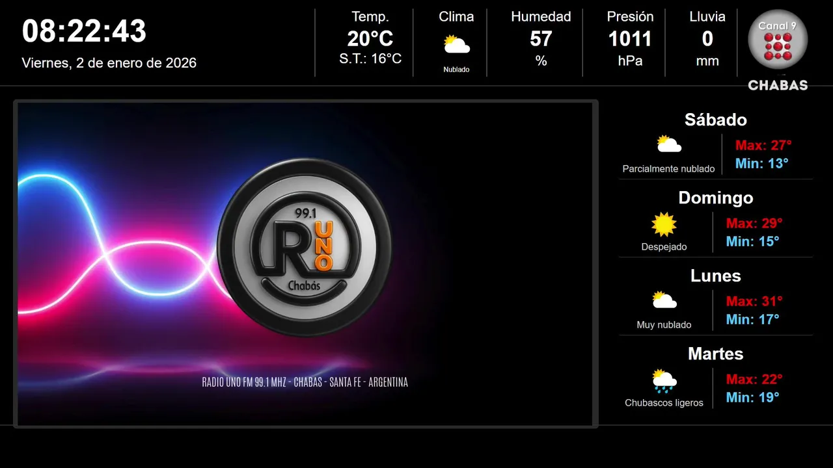
Task: Click the Presión header label
Action: (x=630, y=16)
